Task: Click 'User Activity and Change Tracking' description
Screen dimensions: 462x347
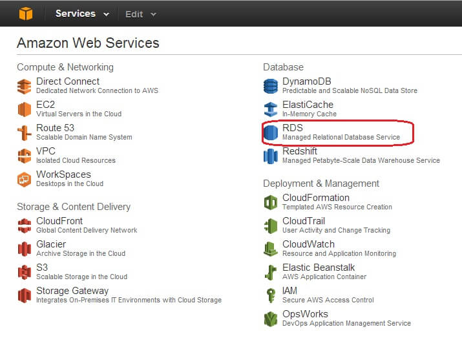Action: click(x=336, y=230)
